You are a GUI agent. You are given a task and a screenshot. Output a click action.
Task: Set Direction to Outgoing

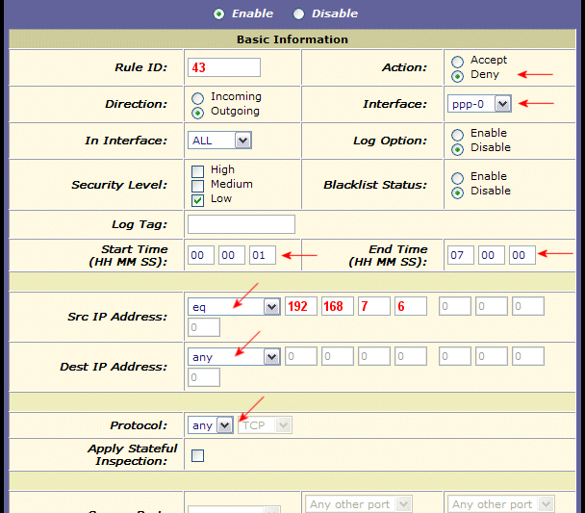point(198,112)
